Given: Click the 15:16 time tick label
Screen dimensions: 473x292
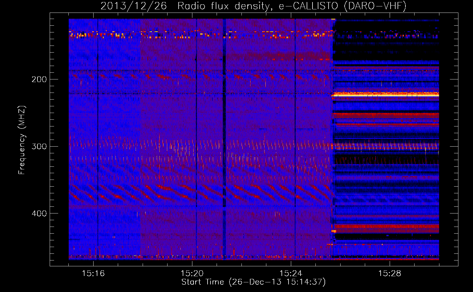Looking at the screenshot, I should (93, 273).
